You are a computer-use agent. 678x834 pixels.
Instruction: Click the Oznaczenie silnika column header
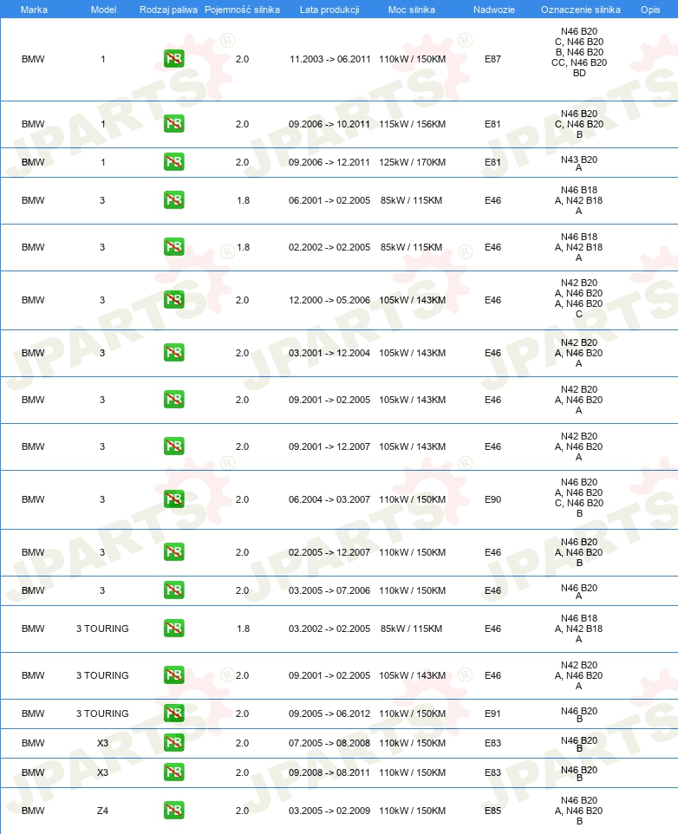[581, 10]
